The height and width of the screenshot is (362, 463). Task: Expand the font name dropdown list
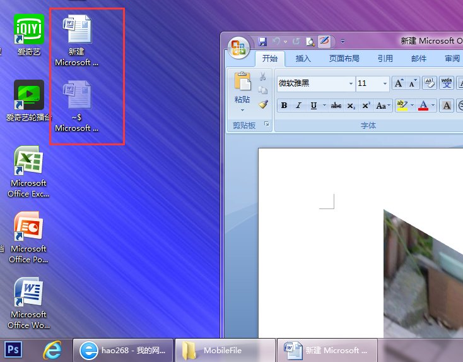pyautogui.click(x=351, y=83)
